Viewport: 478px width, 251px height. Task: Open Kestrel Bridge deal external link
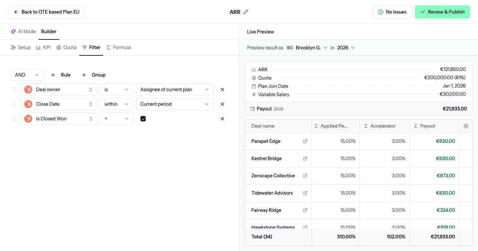click(305, 158)
